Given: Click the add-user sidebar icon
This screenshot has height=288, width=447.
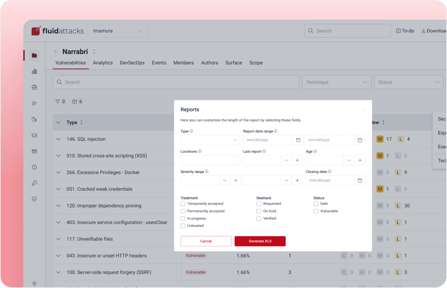Looking at the screenshot, I should [x=34, y=103].
